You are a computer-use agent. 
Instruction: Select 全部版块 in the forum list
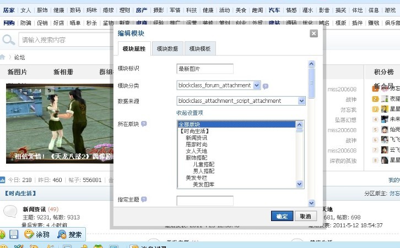pyautogui.click(x=236, y=124)
